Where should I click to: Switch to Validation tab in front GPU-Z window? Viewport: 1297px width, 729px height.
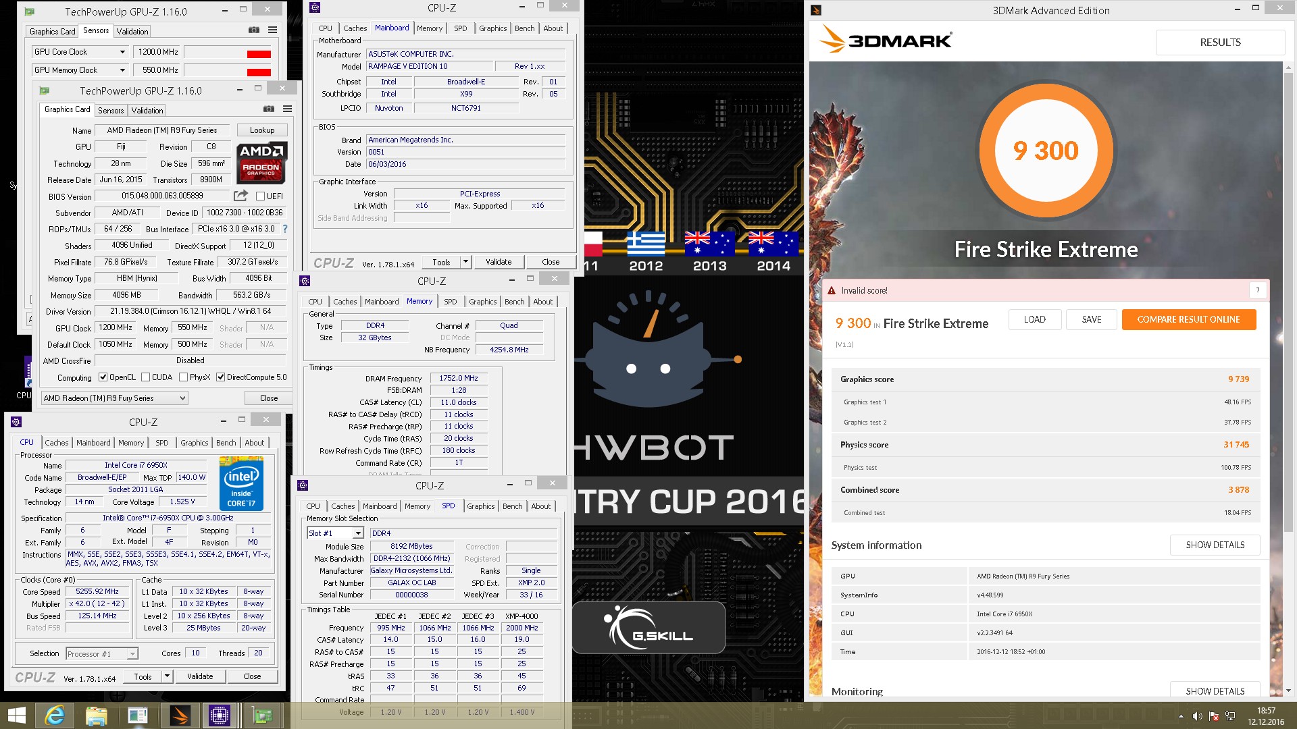click(147, 111)
